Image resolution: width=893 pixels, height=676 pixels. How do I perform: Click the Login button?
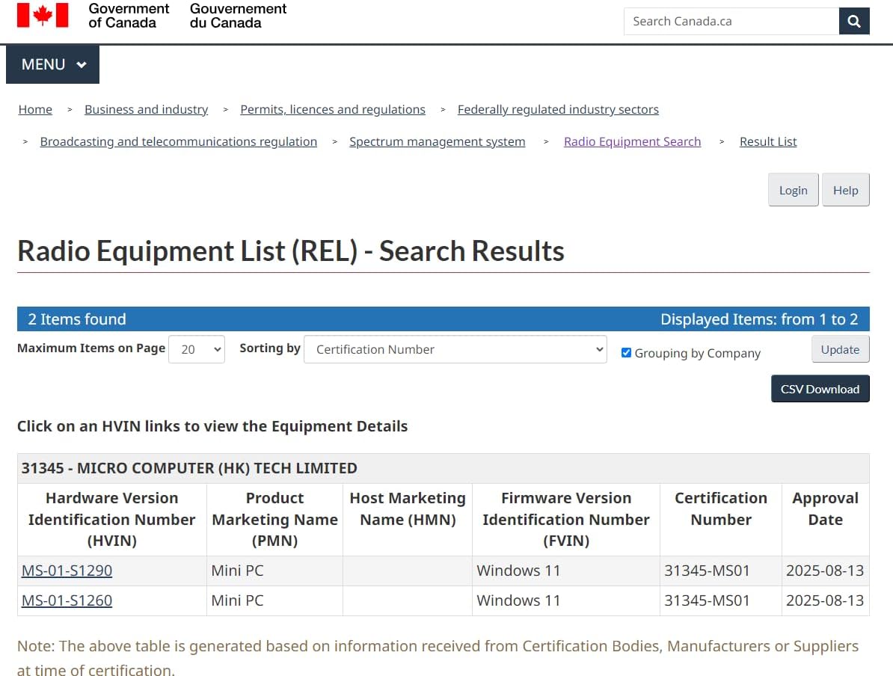pyautogui.click(x=793, y=190)
